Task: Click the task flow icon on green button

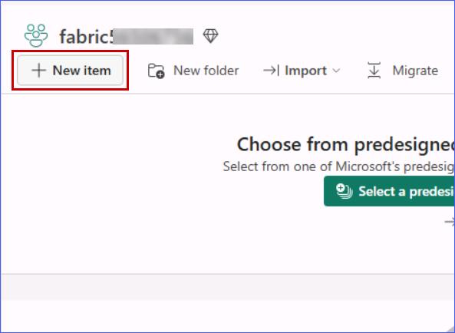Action: (345, 191)
